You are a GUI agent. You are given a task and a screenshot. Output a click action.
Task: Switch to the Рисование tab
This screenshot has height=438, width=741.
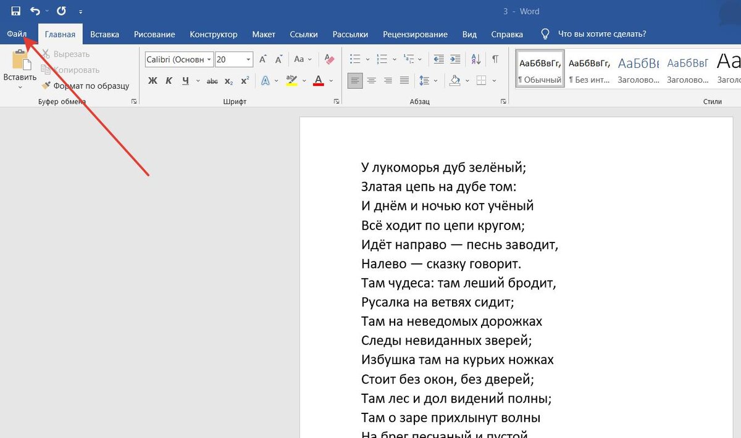pyautogui.click(x=154, y=35)
